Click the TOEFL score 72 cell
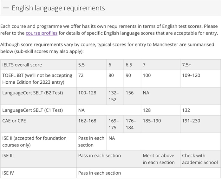 (x=91, y=79)
